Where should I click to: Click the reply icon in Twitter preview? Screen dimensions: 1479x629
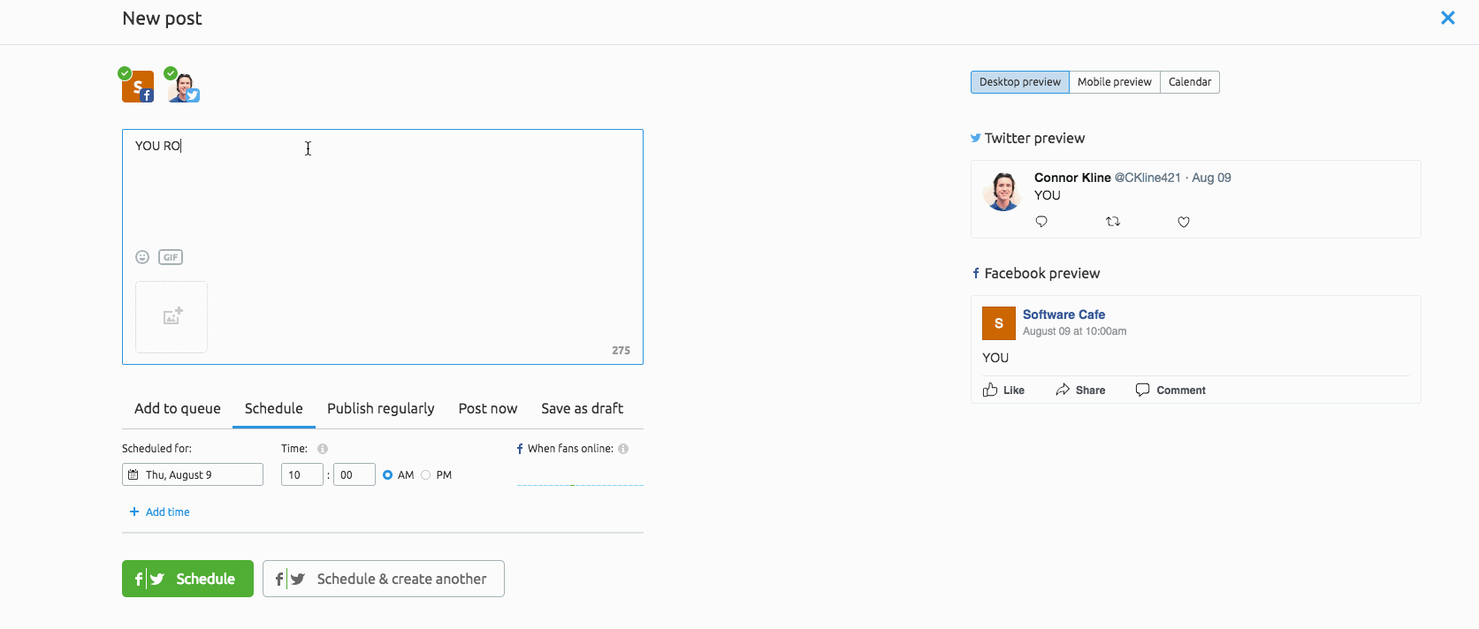point(1041,222)
